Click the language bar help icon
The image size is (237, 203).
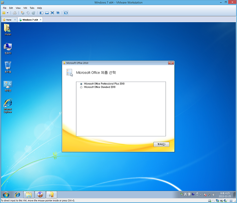(x=193, y=194)
